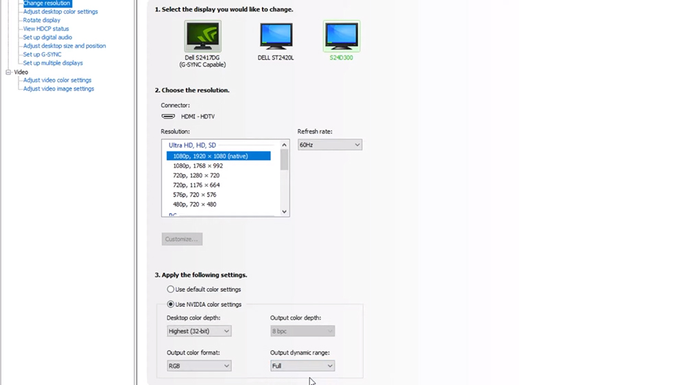The height and width of the screenshot is (385, 686).
Task: Select 480p, 720 × 480 resolution
Action: coord(194,204)
